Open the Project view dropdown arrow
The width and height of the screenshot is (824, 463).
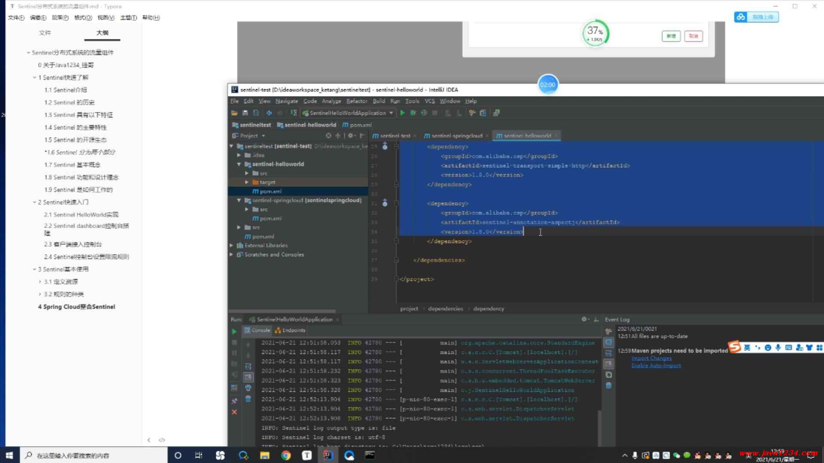click(x=263, y=136)
